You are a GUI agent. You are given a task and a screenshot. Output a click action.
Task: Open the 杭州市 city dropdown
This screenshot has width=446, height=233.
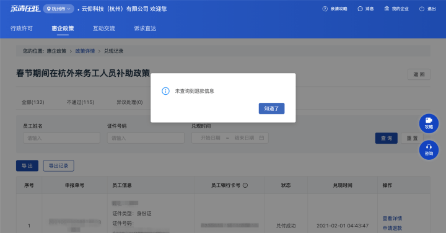tap(59, 9)
